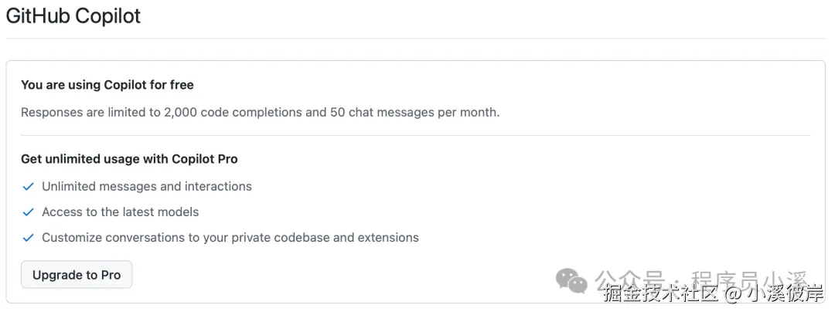
Task: Click the checkmark beside Customize conversations
Action: [29, 238]
